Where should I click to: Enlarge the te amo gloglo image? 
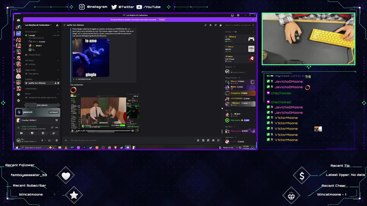(91, 58)
